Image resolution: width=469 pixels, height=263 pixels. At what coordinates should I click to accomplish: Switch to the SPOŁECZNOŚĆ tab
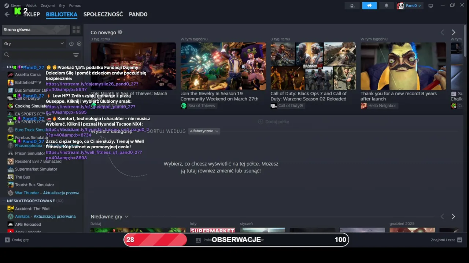(x=103, y=14)
